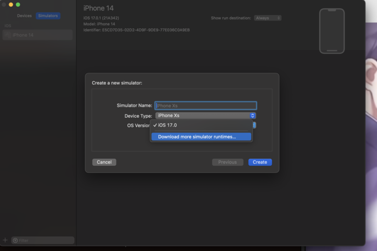Click the Create button
This screenshot has height=251, width=377.
(260, 162)
